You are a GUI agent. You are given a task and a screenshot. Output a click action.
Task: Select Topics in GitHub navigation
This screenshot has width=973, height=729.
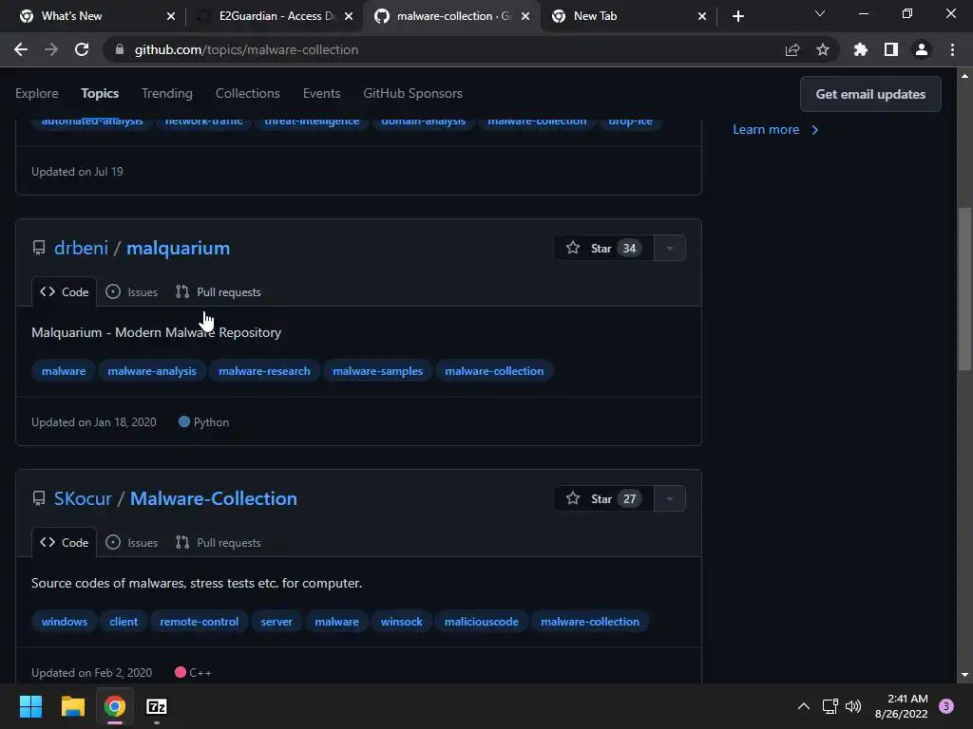pyautogui.click(x=99, y=93)
